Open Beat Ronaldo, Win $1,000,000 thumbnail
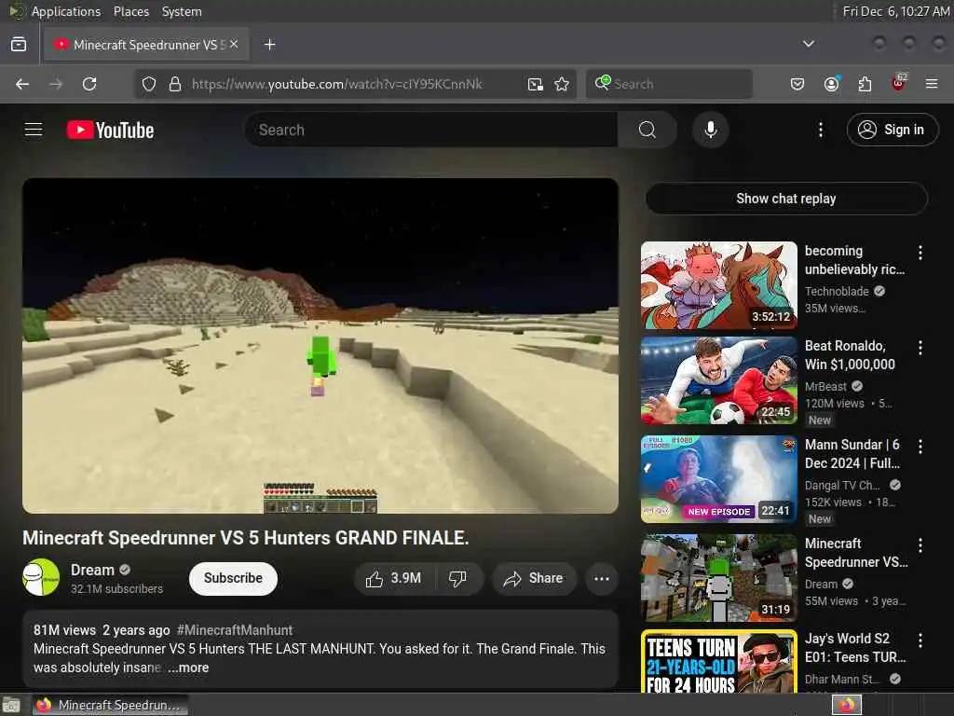 click(x=718, y=380)
